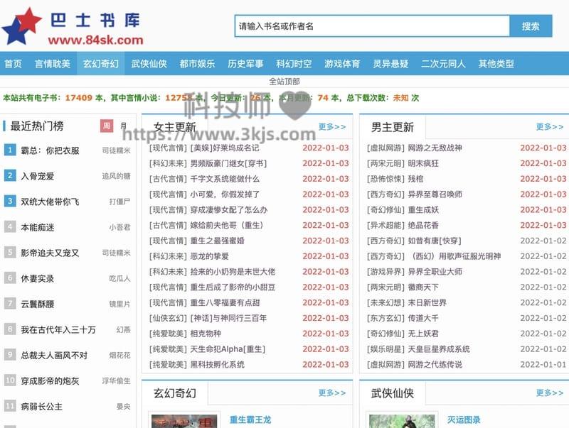Open the 言情耽美 nav item
The width and height of the screenshot is (569, 428).
52,64
